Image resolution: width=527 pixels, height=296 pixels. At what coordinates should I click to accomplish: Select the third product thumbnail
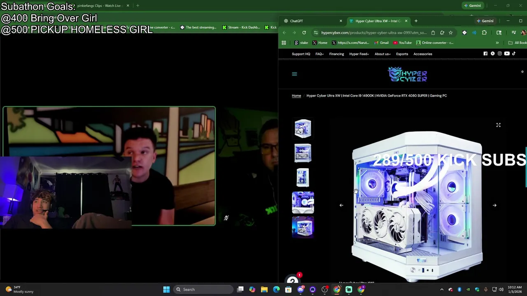(303, 178)
